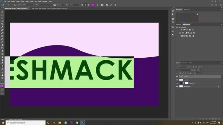This screenshot has height=125, width=223.
Task: Open the Create Warped Text button
Action: pos(98,5)
